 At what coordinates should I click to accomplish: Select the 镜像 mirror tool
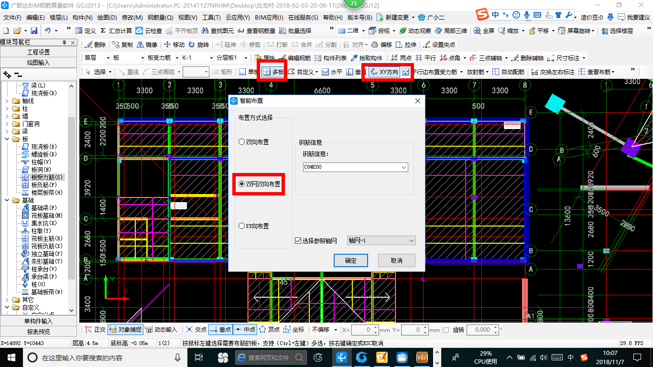tap(147, 44)
